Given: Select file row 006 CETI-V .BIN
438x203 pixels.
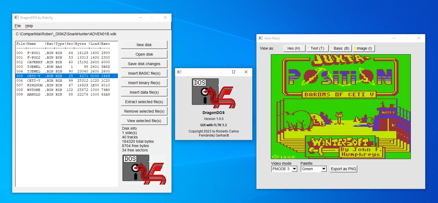Looking at the screenshot, I should (x=67, y=81).
